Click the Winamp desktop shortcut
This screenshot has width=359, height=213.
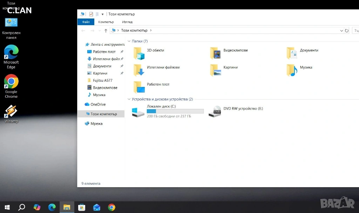coord(11,111)
